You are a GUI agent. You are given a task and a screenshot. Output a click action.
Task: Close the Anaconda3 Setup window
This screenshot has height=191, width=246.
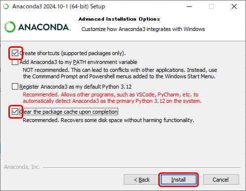pyautogui.click(x=234, y=6)
